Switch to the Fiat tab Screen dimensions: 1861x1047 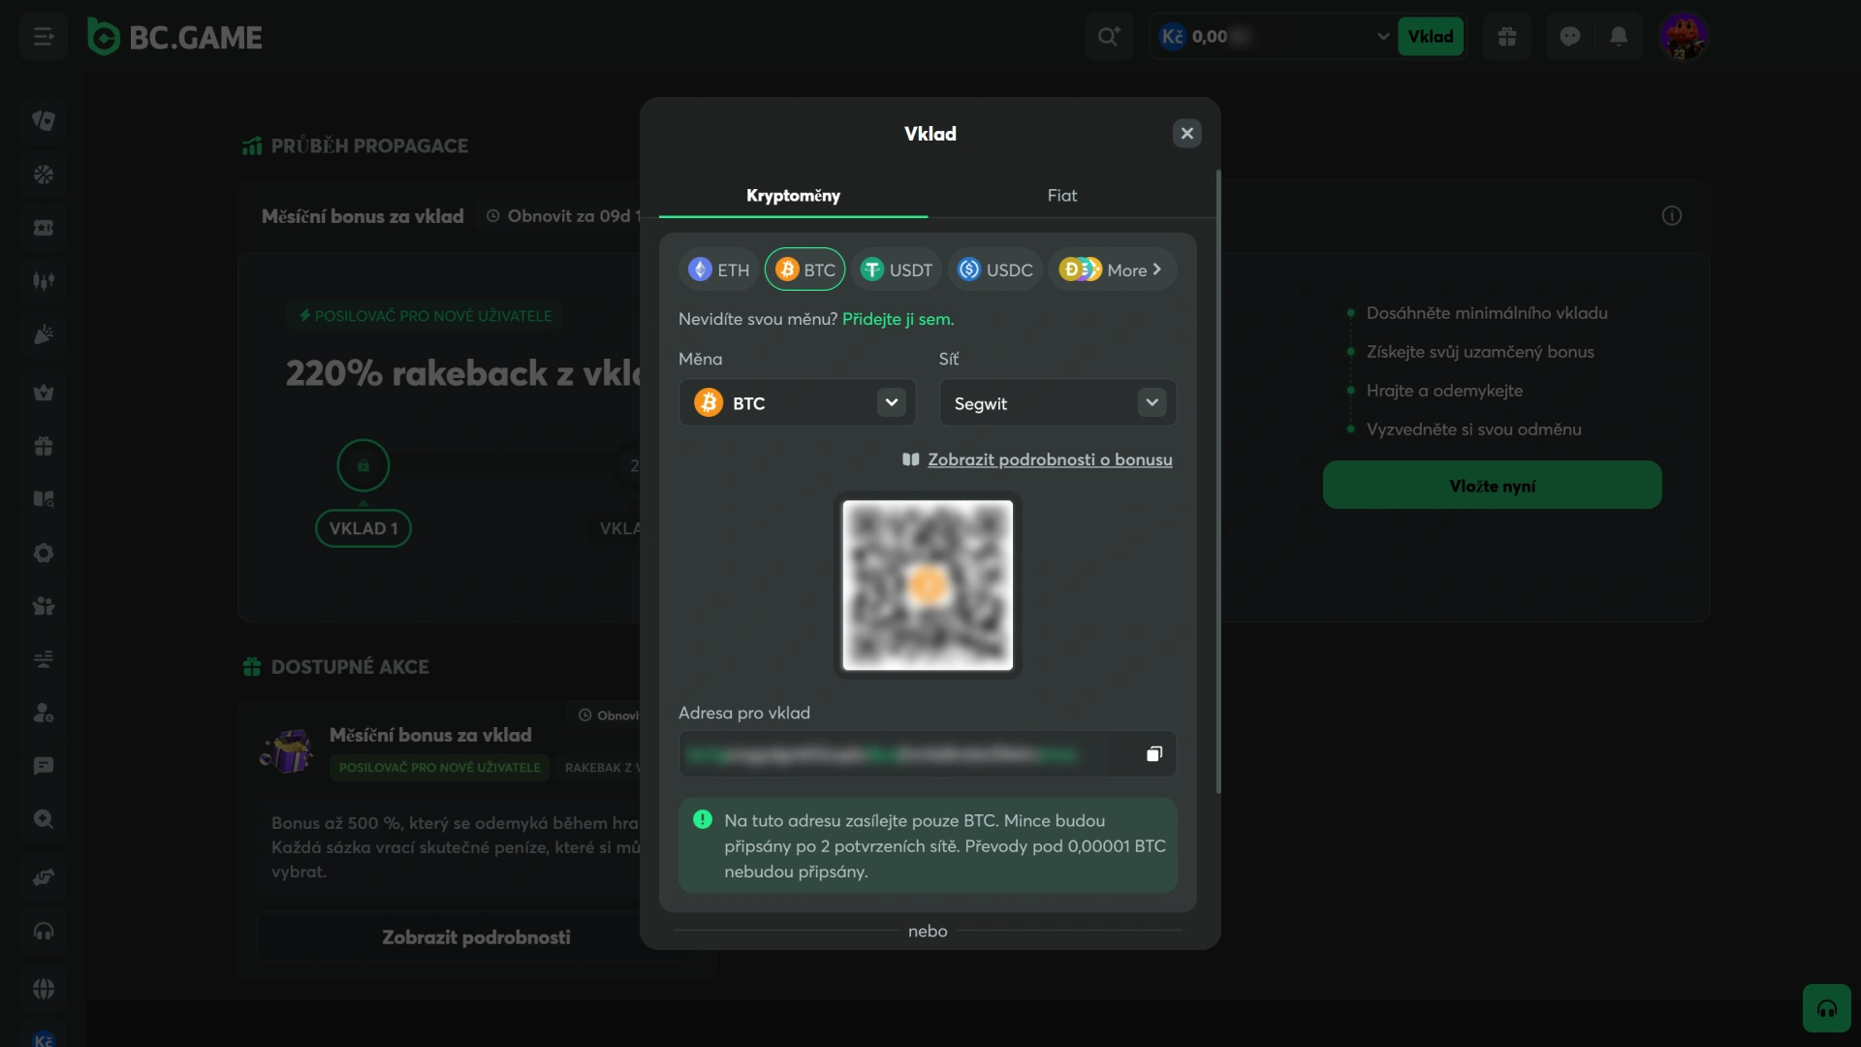[x=1062, y=195]
